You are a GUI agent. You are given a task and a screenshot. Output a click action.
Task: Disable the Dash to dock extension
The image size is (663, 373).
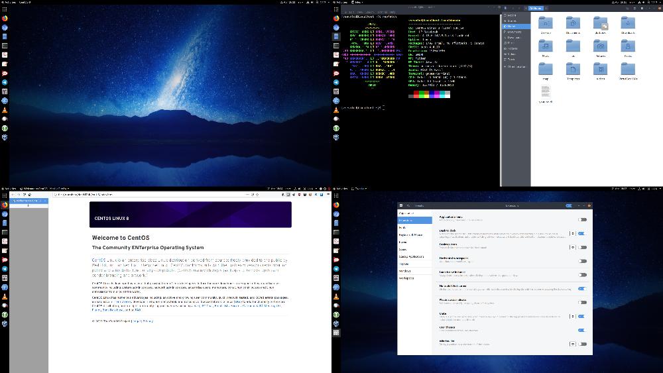tap(582, 234)
